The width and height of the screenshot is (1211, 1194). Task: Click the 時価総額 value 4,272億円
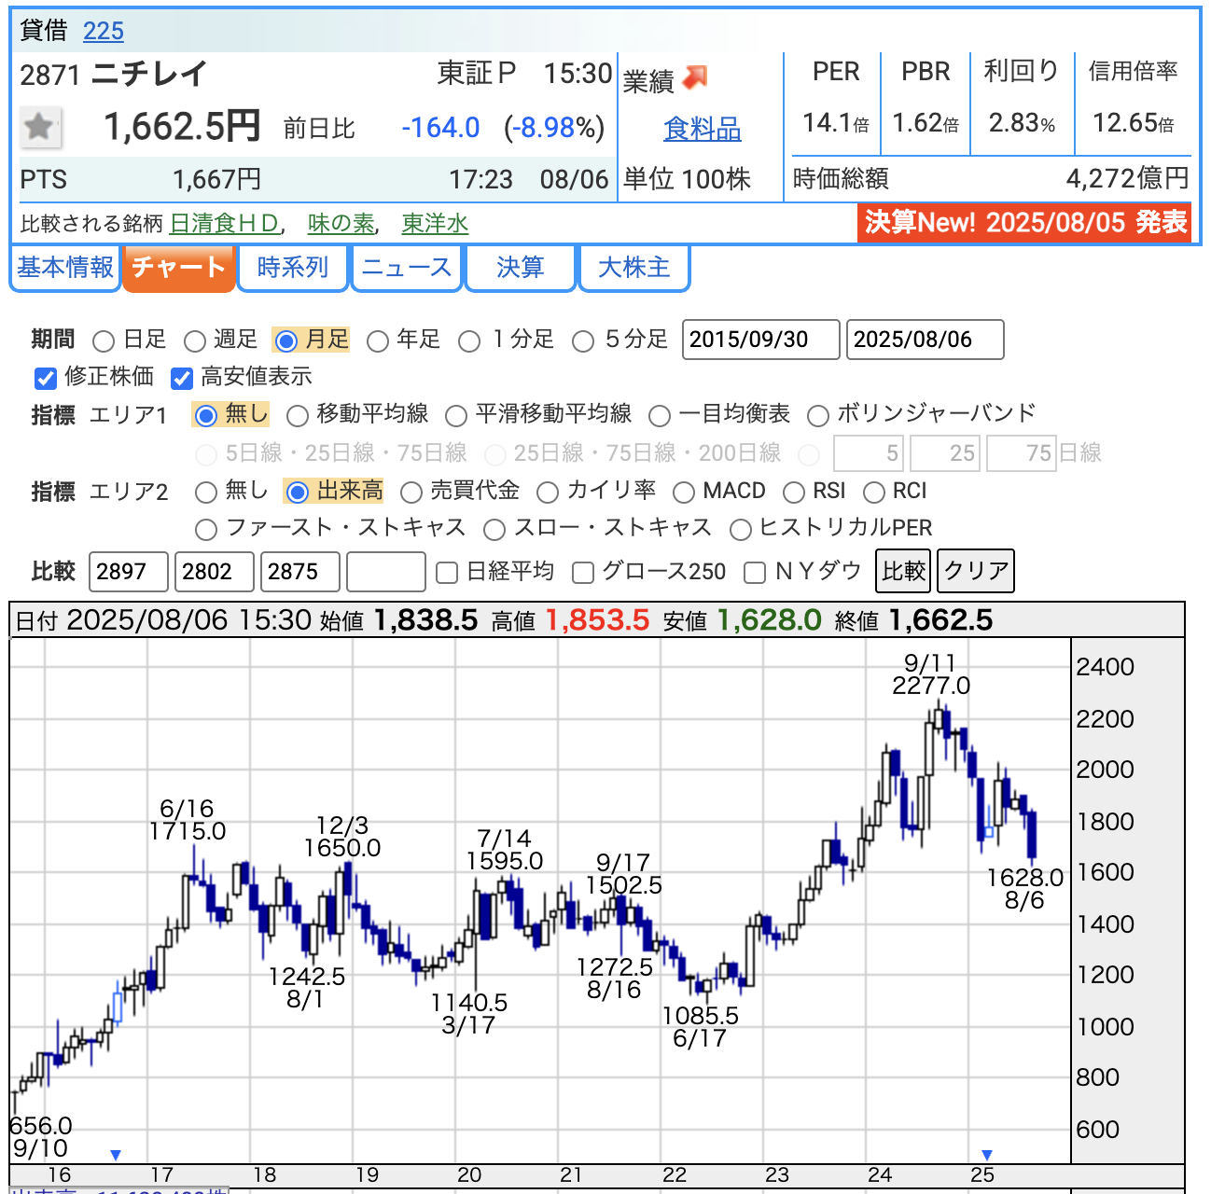(x=1127, y=178)
